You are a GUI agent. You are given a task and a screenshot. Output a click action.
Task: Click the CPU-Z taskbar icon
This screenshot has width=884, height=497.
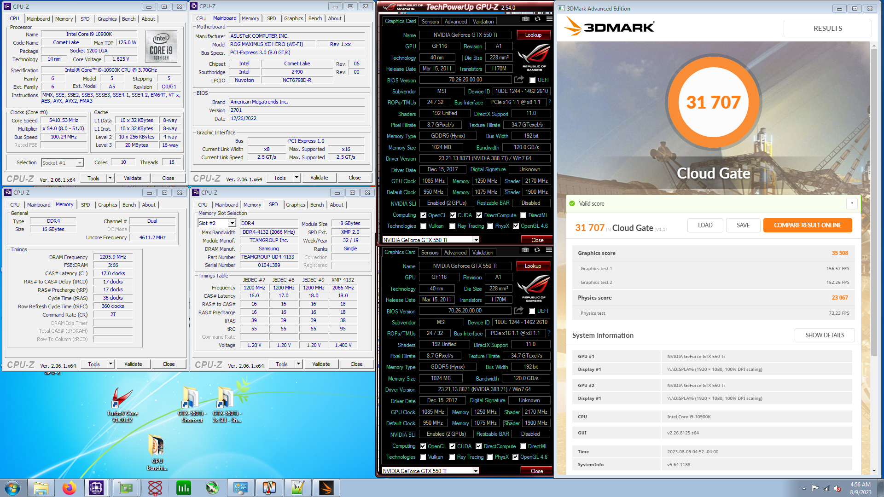pos(96,488)
